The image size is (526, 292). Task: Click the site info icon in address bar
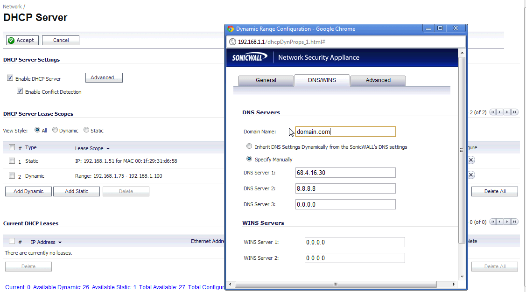(232, 42)
